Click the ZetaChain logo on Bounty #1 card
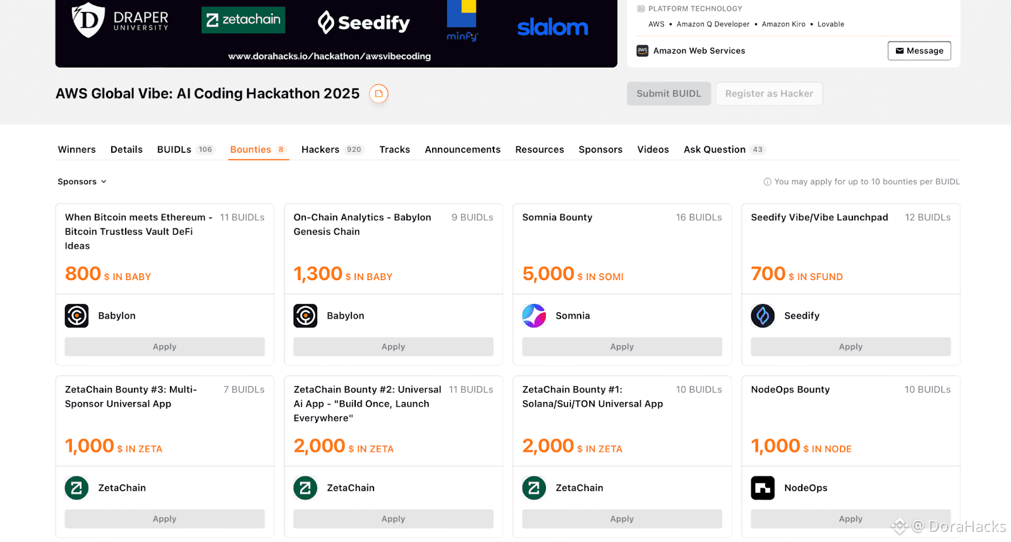Viewport: 1011px width, 542px height. 534,488
